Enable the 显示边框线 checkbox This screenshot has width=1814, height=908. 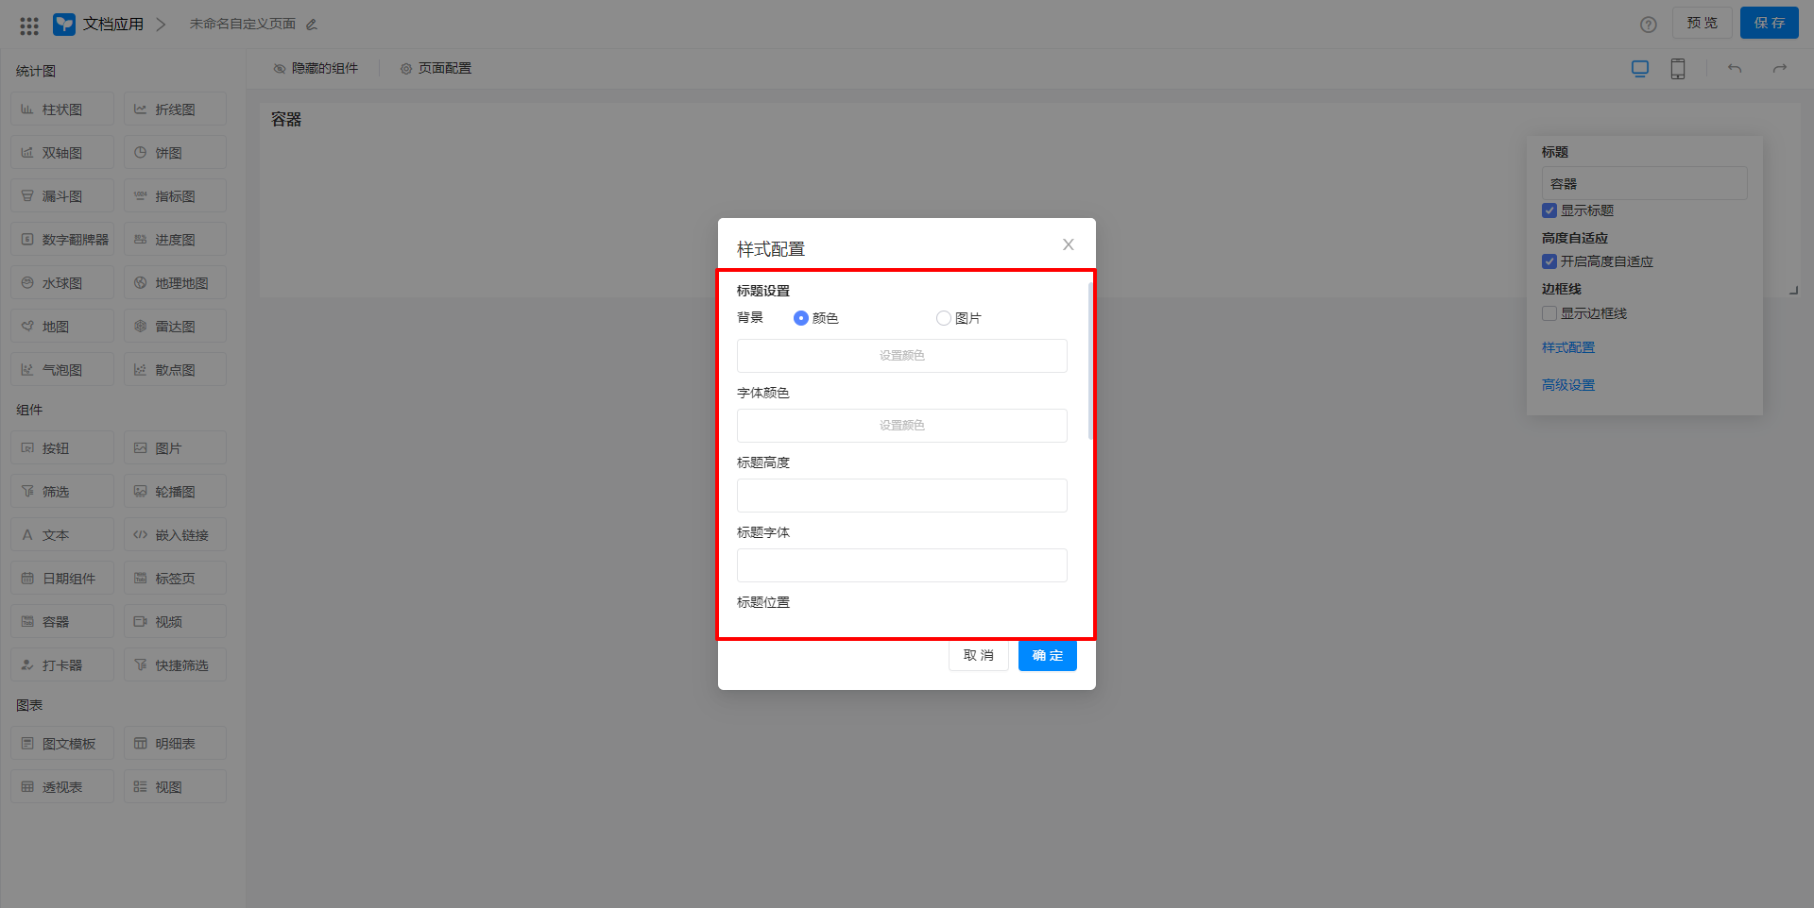coord(1549,313)
